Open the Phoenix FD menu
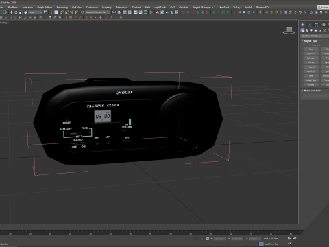 pos(262,8)
